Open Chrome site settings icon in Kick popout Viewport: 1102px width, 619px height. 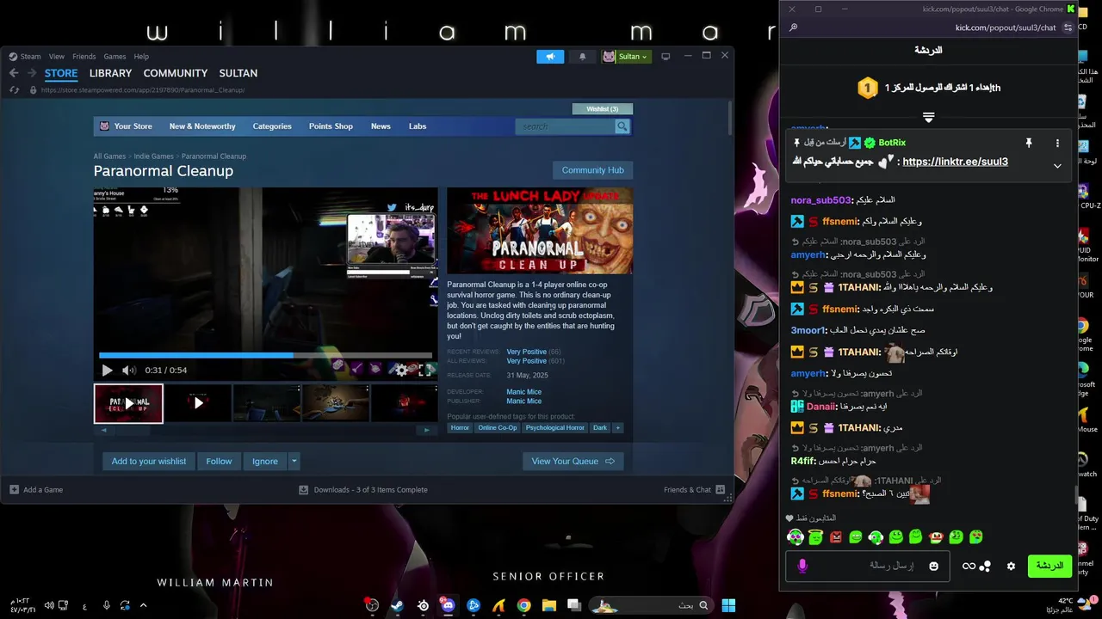[x=1068, y=28]
